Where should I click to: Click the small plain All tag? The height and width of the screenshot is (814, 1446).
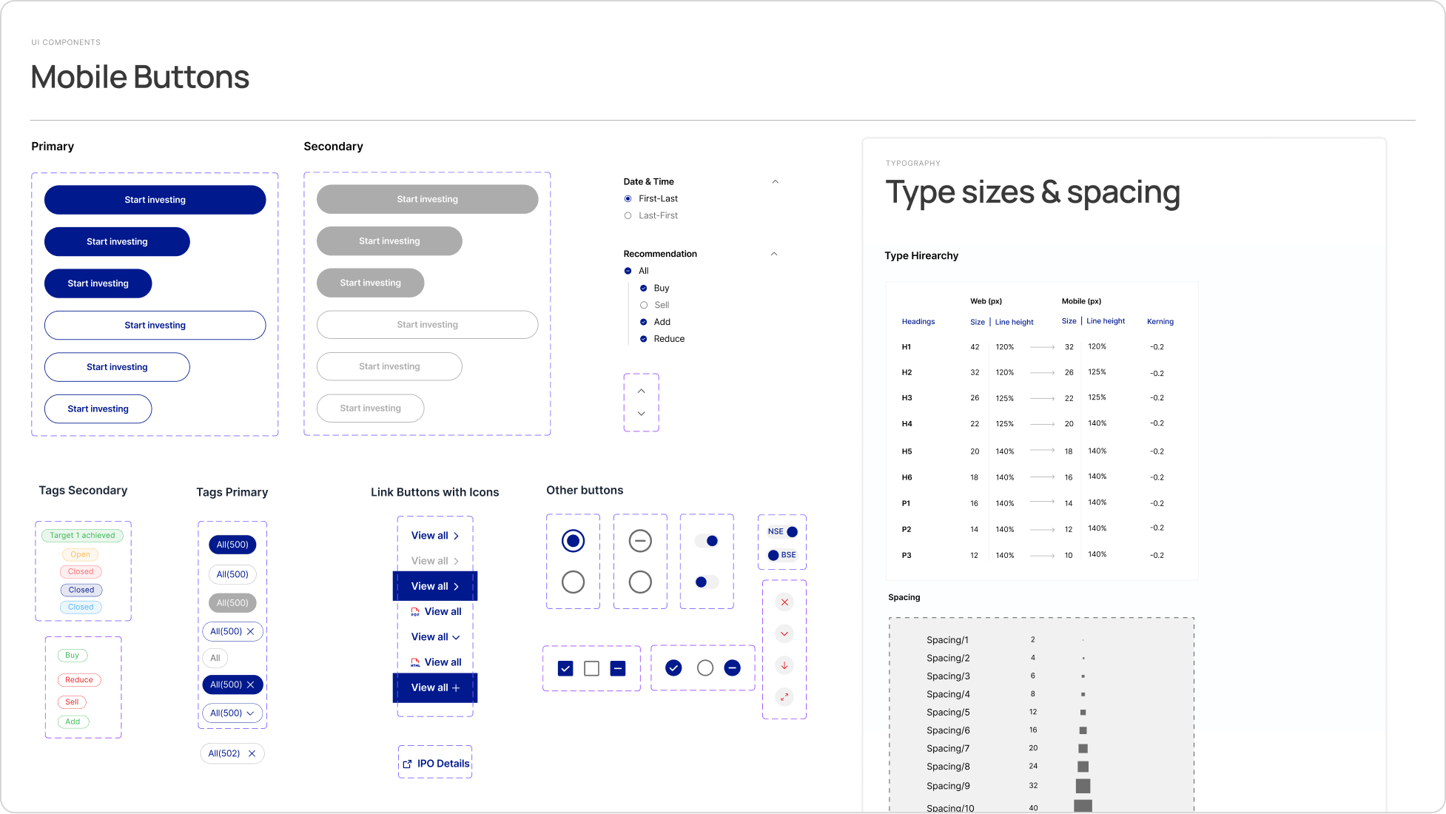(x=215, y=658)
